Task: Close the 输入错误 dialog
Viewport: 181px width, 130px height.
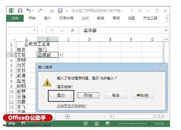Action: pyautogui.click(x=159, y=66)
